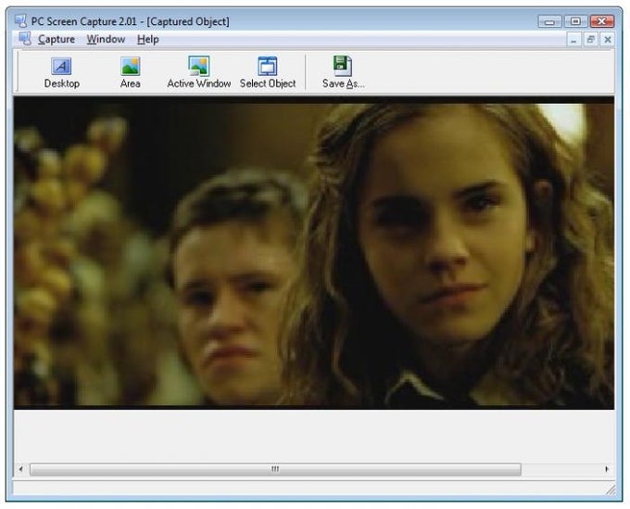Open the Help menu

point(148,39)
